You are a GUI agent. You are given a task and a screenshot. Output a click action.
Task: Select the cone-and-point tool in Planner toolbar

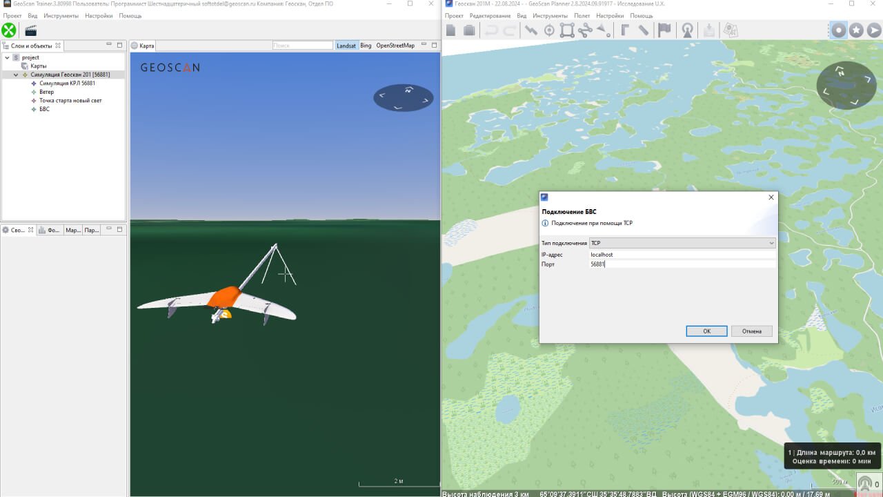604,30
